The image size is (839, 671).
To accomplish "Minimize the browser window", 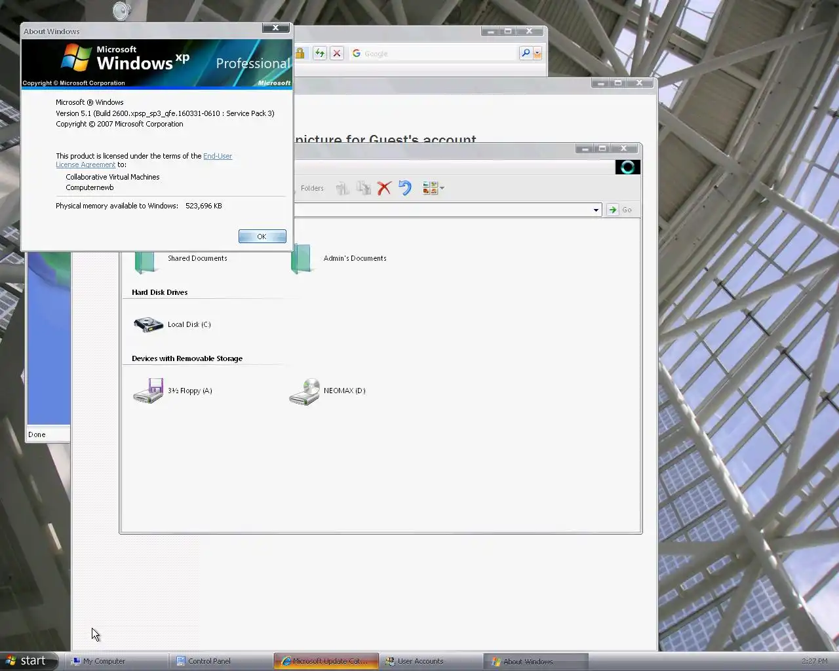I will (490, 31).
